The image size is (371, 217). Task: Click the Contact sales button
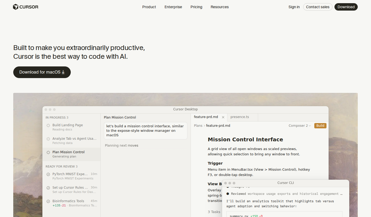(318, 7)
